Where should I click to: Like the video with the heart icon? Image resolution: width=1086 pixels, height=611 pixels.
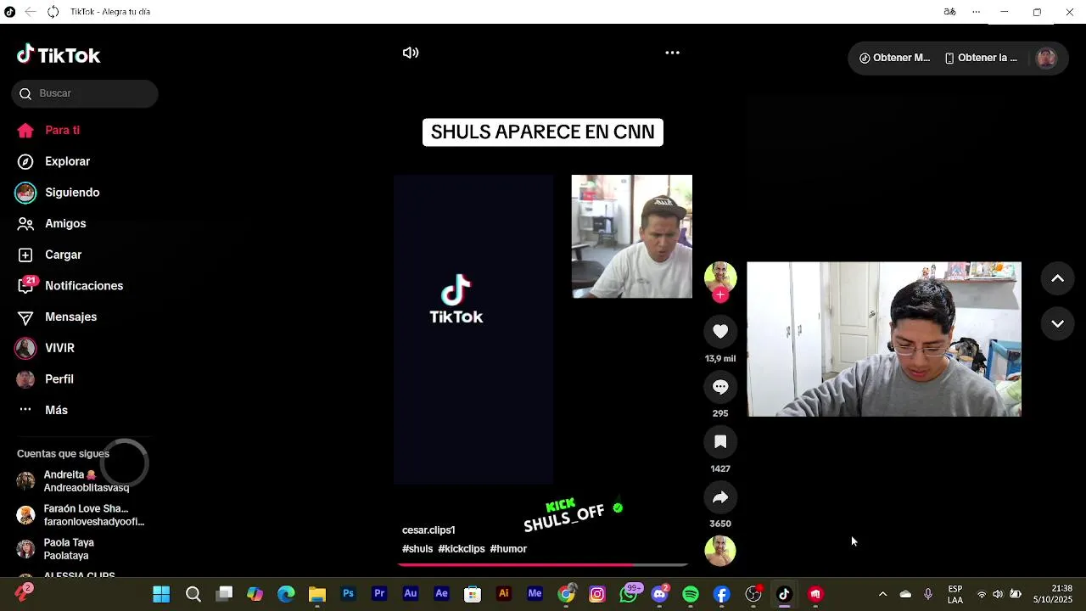(720, 332)
